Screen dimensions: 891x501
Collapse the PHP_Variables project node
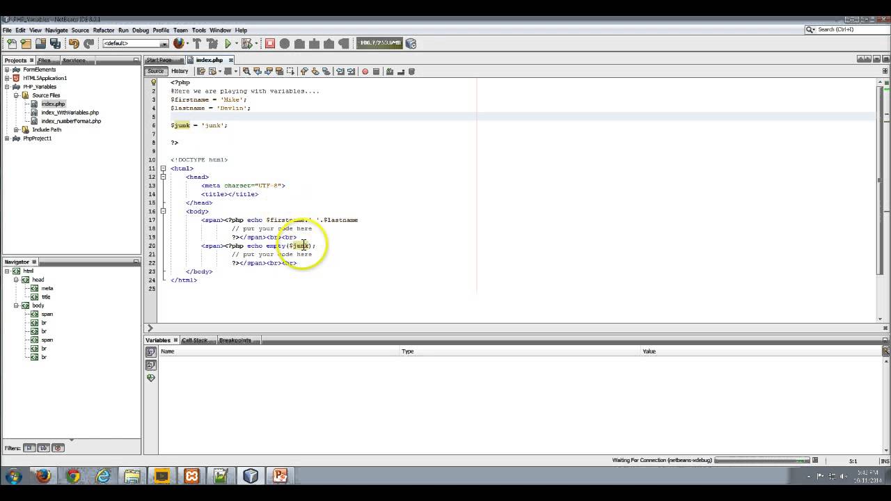tap(8, 87)
